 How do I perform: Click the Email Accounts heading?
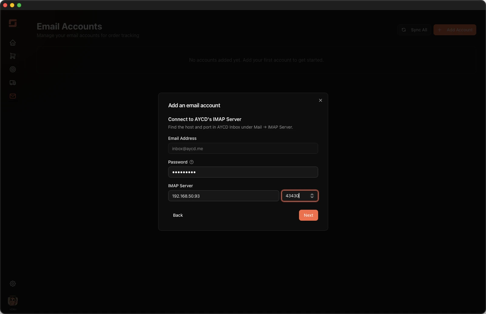coord(69,26)
